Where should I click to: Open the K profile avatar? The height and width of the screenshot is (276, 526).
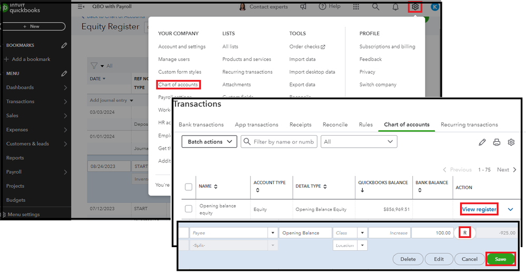(x=435, y=7)
